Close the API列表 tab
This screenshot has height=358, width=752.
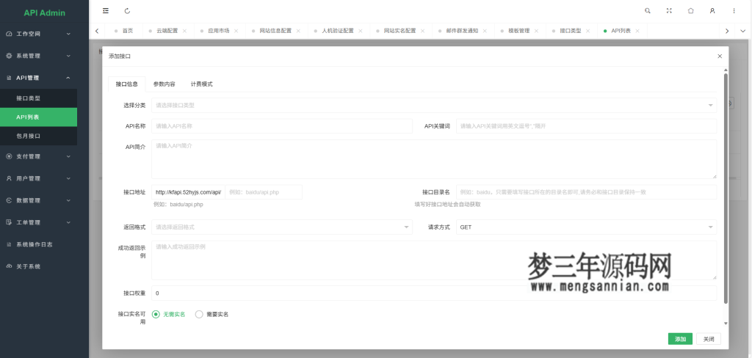(637, 31)
